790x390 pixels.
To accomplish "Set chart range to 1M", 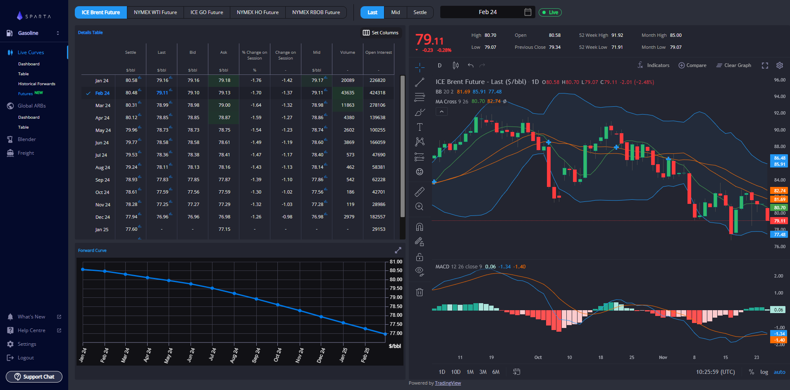I will point(470,372).
